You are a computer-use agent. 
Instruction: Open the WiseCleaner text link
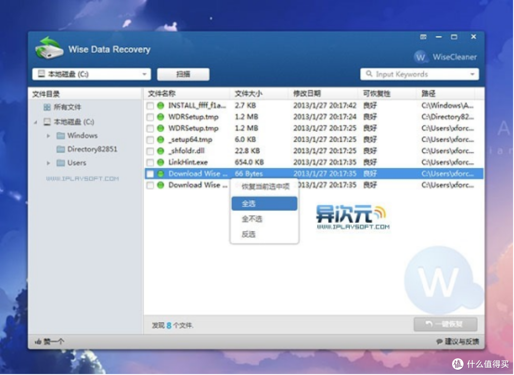pyautogui.click(x=455, y=57)
